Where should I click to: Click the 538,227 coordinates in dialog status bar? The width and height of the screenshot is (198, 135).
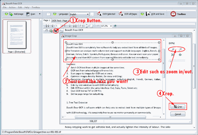93,121
